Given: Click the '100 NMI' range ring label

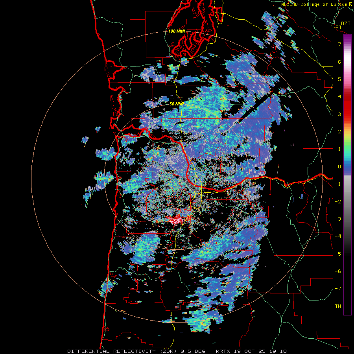Looking at the screenshot, I should pos(177,31).
